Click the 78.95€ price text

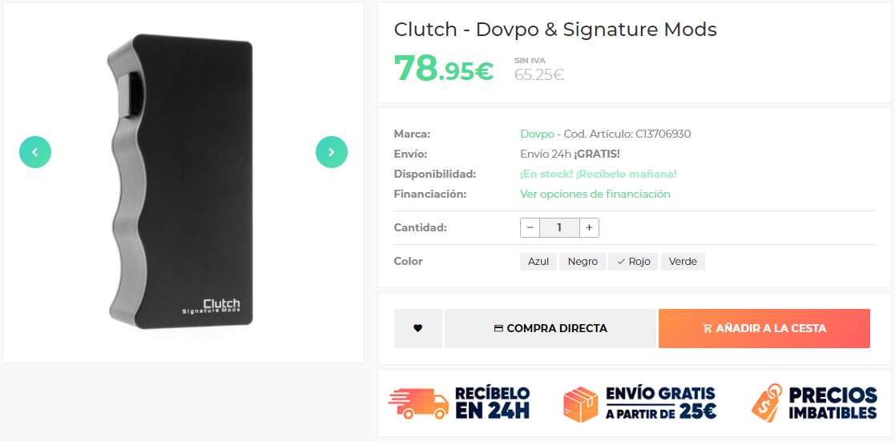[444, 69]
